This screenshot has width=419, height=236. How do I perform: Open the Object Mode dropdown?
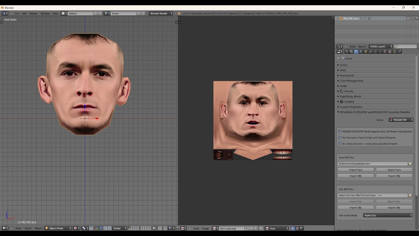58,228
